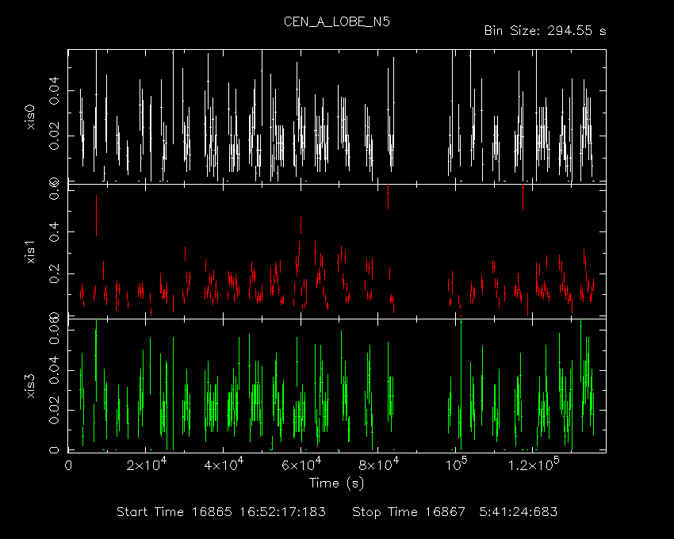Click the 0.2 tick label of xis1 panel

(54, 273)
